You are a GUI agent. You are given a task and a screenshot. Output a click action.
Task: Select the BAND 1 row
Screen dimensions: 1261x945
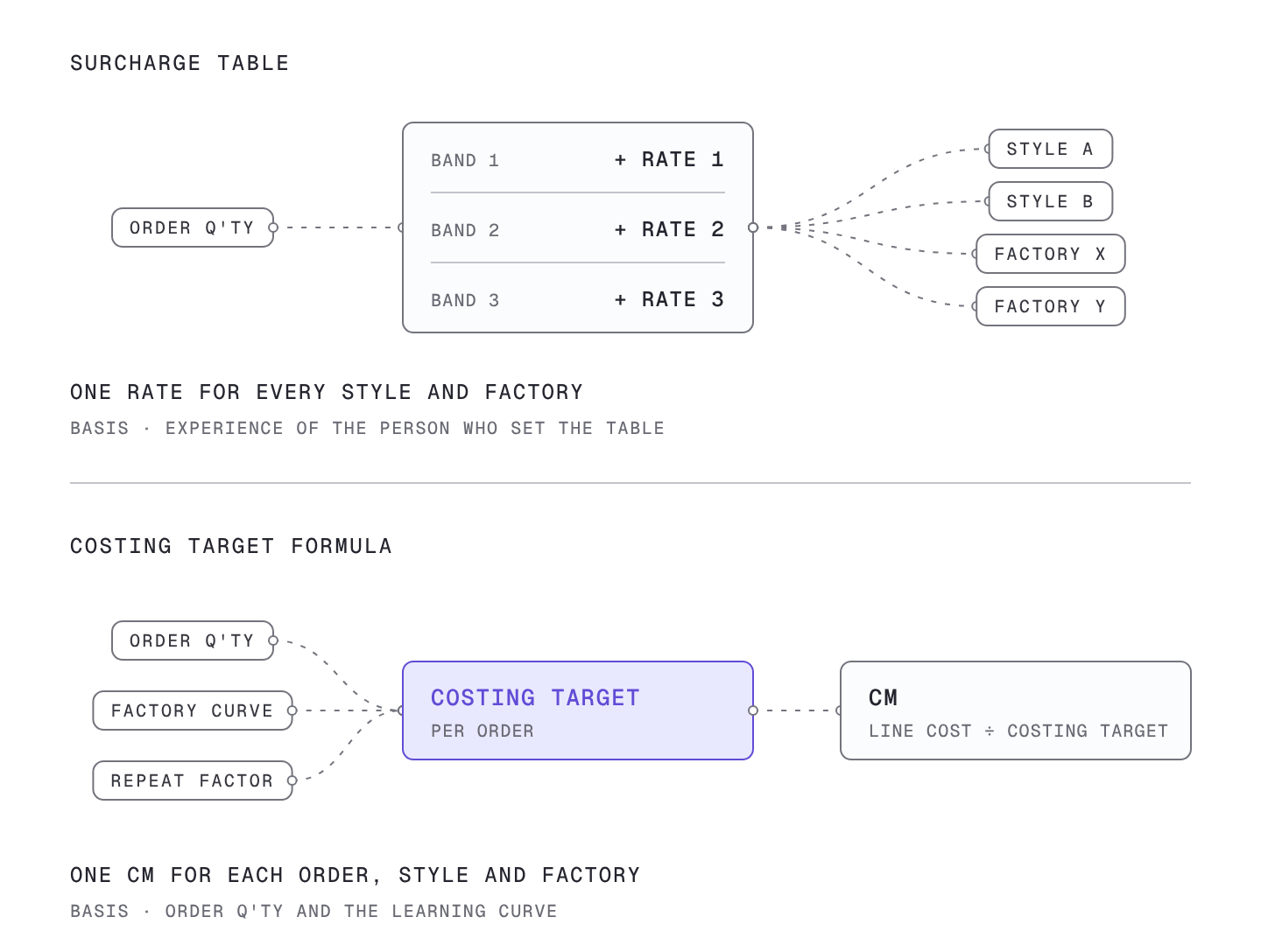[578, 159]
